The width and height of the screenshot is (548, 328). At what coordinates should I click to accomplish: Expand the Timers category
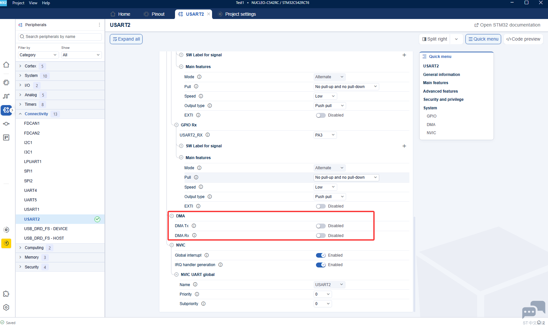[x=20, y=104]
